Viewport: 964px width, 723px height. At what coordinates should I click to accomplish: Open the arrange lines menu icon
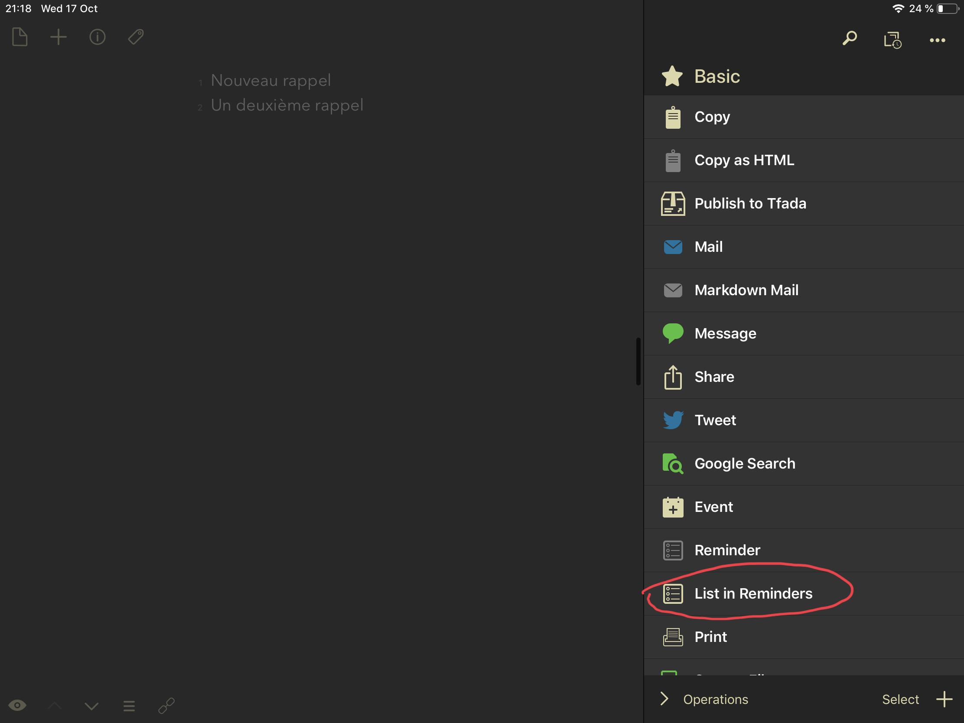[129, 706]
